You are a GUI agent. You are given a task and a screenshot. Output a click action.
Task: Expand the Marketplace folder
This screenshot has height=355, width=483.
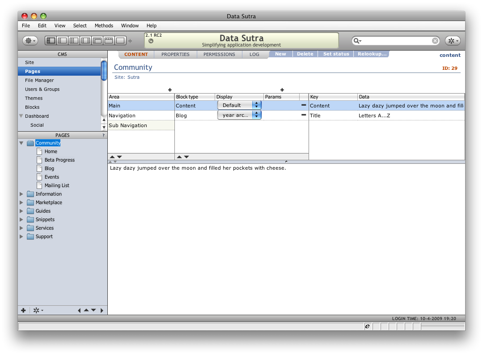(x=21, y=203)
